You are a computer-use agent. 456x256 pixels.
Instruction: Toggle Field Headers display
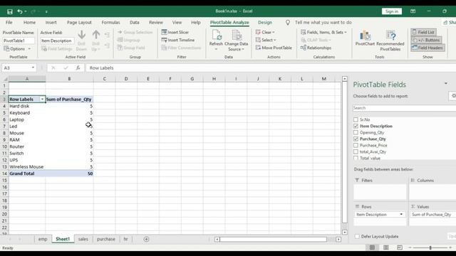(427, 48)
